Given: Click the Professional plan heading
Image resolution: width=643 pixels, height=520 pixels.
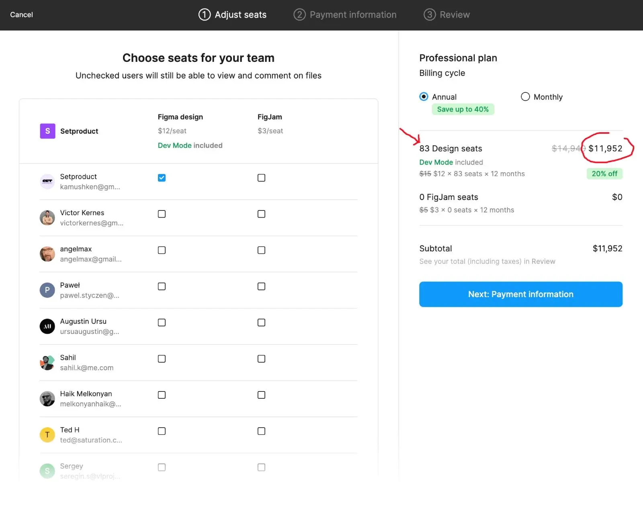Looking at the screenshot, I should pyautogui.click(x=458, y=58).
